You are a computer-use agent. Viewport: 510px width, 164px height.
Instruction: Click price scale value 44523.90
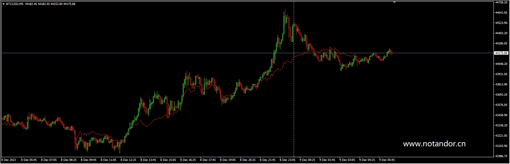pyautogui.click(x=501, y=23)
